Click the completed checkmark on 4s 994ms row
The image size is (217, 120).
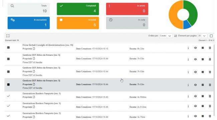pyautogui.click(x=8, y=96)
